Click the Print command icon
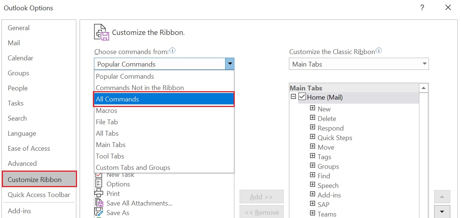The width and height of the screenshot is (461, 218). point(99,193)
